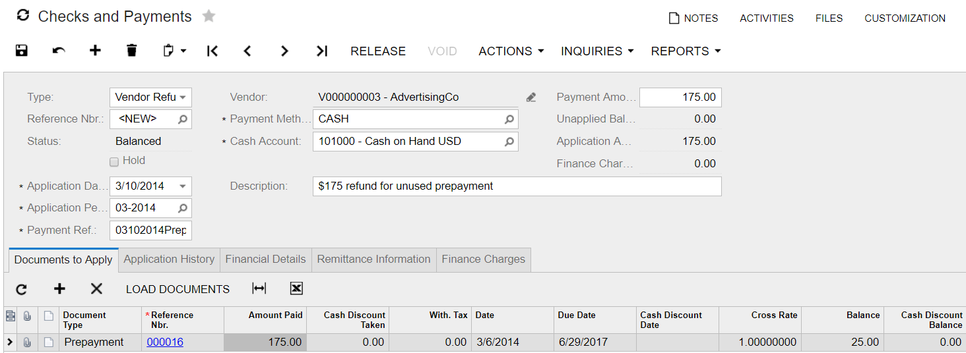
Task: Click the Payment Amount field
Action: point(680,97)
